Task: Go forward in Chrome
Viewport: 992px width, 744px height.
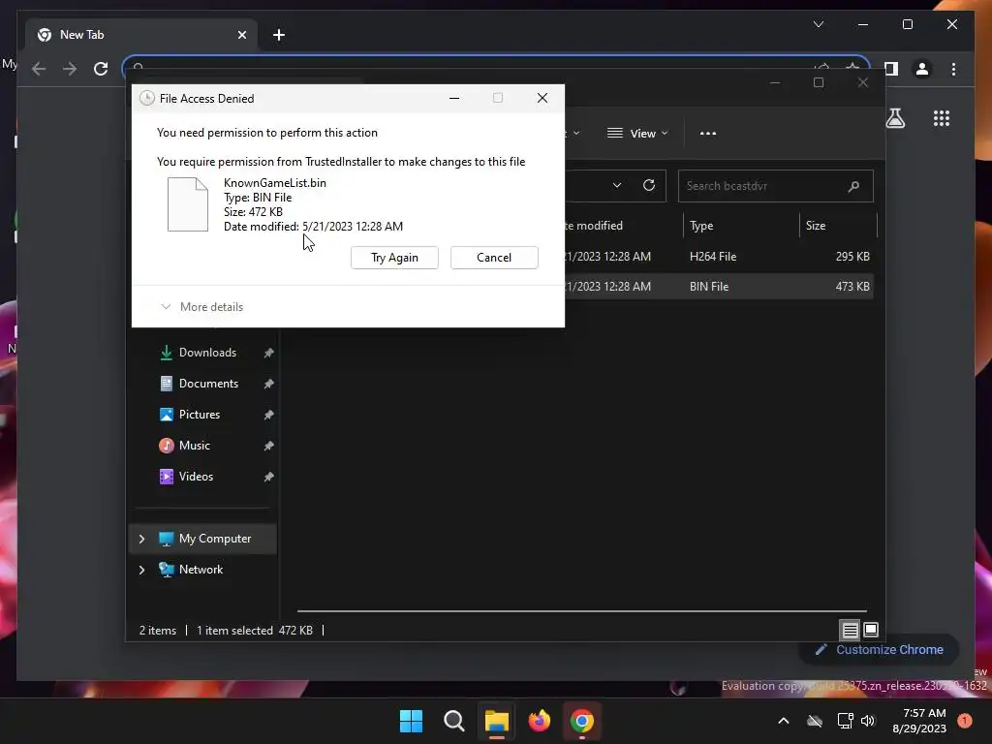Action: pyautogui.click(x=70, y=69)
